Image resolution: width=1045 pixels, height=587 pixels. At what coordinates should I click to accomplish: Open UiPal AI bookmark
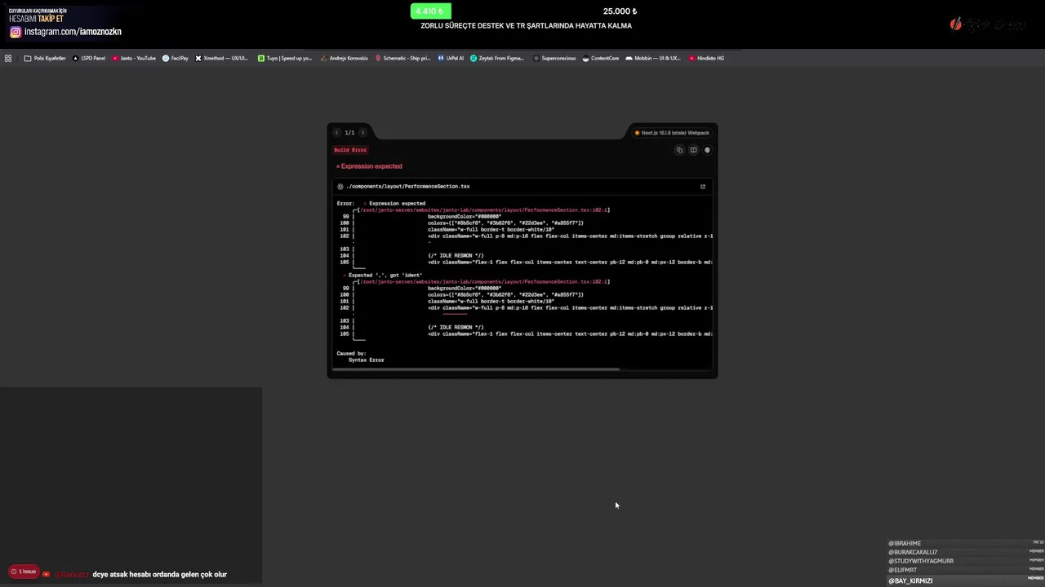[x=451, y=59]
